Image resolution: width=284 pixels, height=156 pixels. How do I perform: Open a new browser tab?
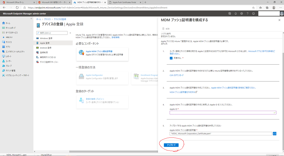click(x=145, y=2)
